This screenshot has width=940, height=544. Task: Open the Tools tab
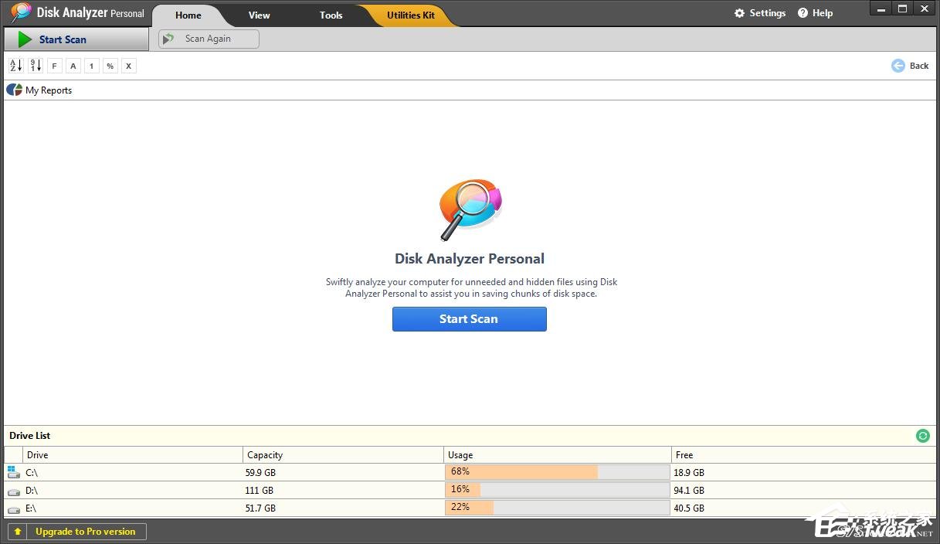pos(331,15)
